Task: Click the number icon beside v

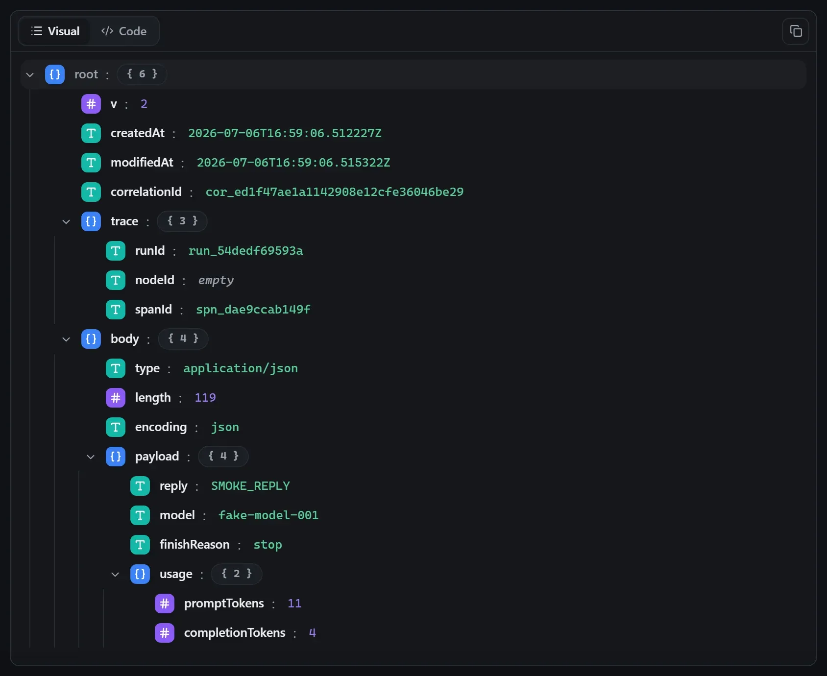Action: click(x=91, y=104)
